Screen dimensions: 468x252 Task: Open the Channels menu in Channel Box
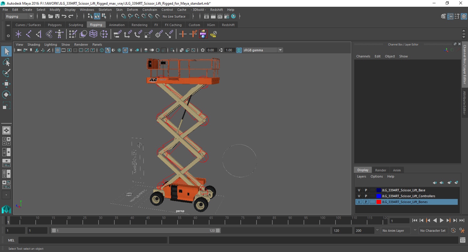[363, 56]
